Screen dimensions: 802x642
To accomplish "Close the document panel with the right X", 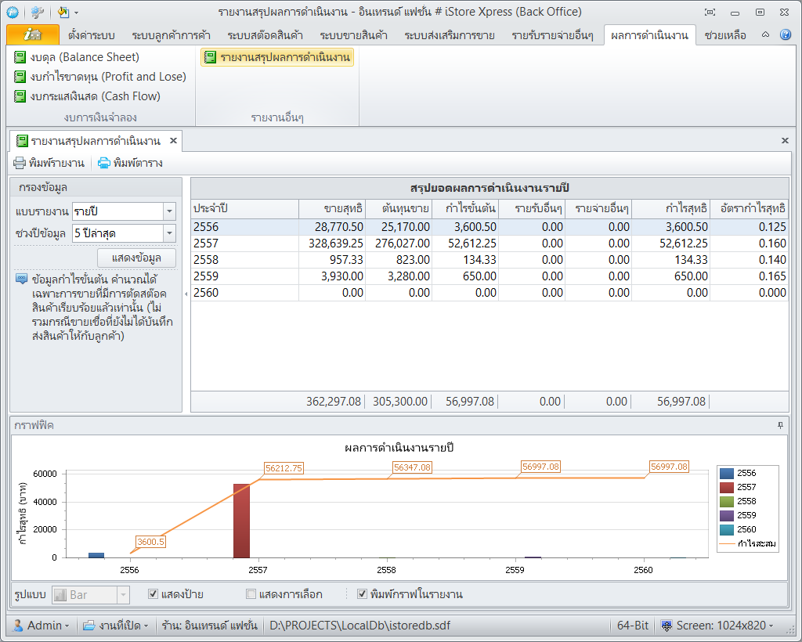I will tap(785, 141).
